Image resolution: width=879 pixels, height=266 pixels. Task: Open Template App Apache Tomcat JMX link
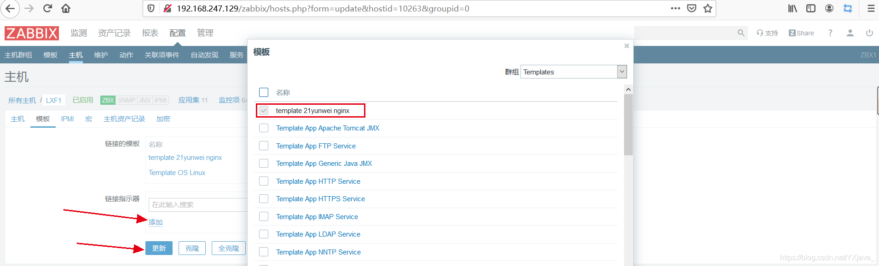(x=328, y=128)
